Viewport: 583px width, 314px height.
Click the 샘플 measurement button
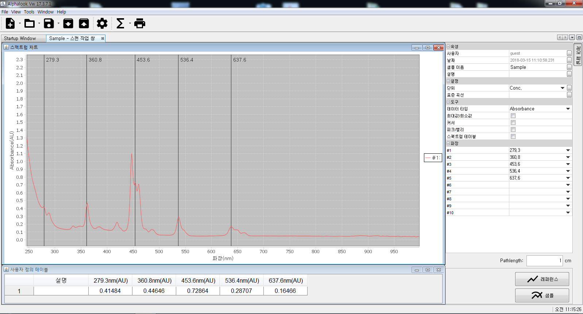tap(542, 295)
